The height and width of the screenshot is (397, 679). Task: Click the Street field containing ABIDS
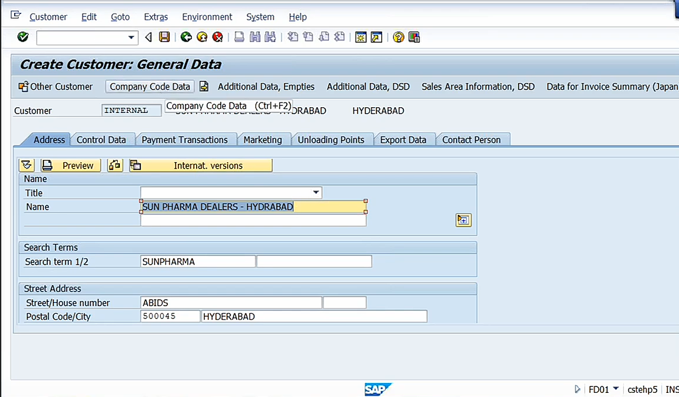point(231,303)
